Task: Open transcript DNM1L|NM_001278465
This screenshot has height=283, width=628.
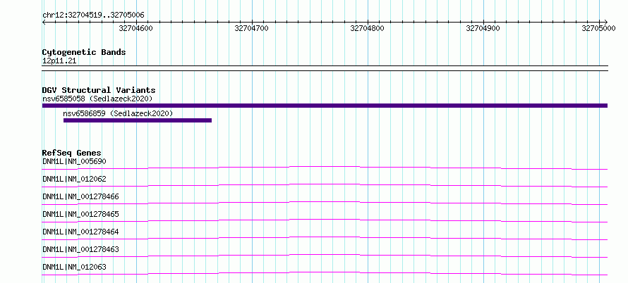Action: (80, 214)
